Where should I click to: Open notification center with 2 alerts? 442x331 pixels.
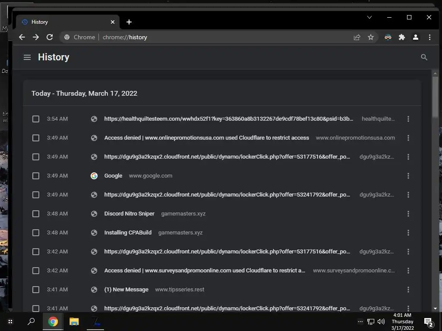pos(429,322)
